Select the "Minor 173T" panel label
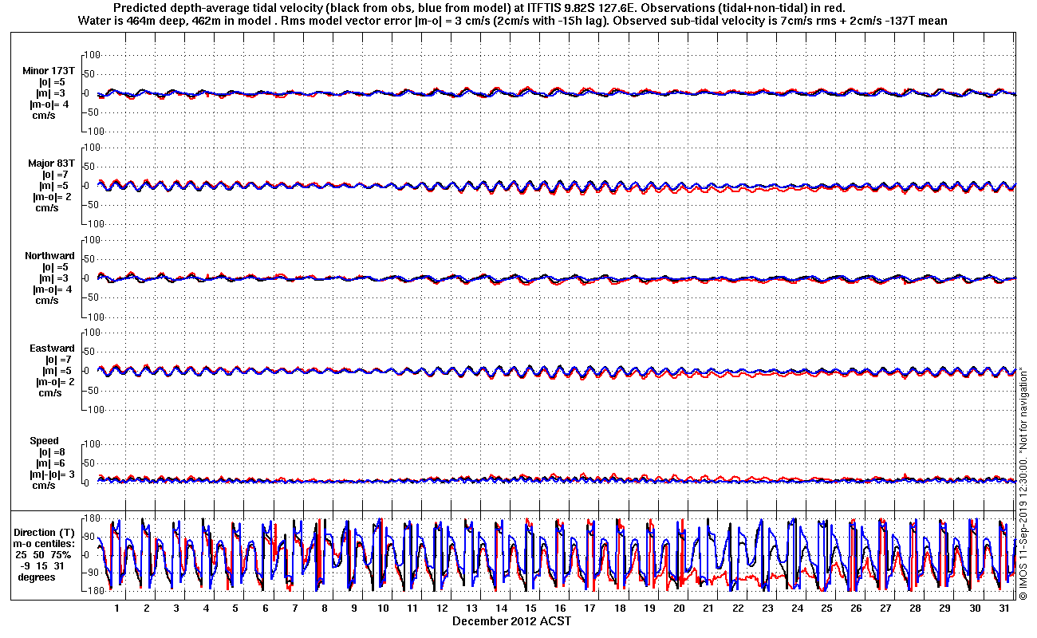The width and height of the screenshot is (1037, 638). (x=49, y=70)
